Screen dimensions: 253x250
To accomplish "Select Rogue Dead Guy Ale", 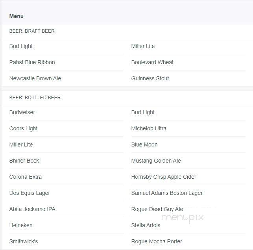I will pos(157,209).
